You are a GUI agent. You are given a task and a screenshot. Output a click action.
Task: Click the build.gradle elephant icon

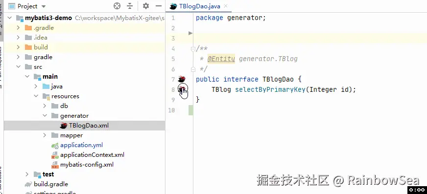[28, 184]
